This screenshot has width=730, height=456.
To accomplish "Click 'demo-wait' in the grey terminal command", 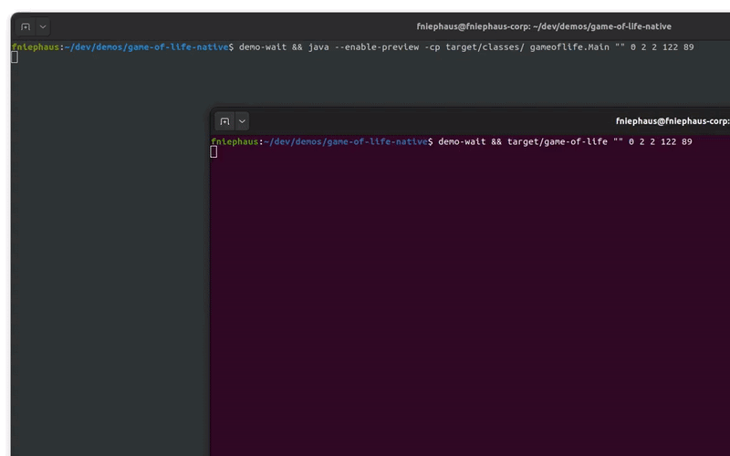I will point(263,47).
